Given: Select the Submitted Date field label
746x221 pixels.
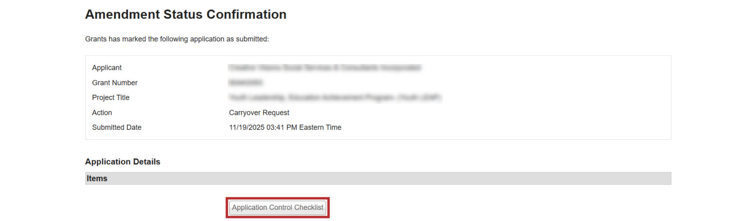Looking at the screenshot, I should [x=117, y=127].
